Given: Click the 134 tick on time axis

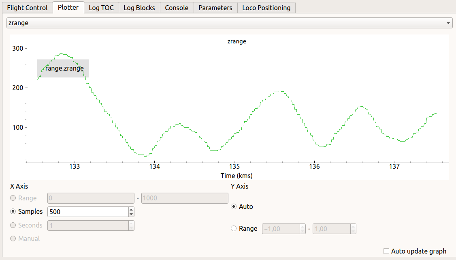Looking at the screenshot, I should pyautogui.click(x=155, y=167).
